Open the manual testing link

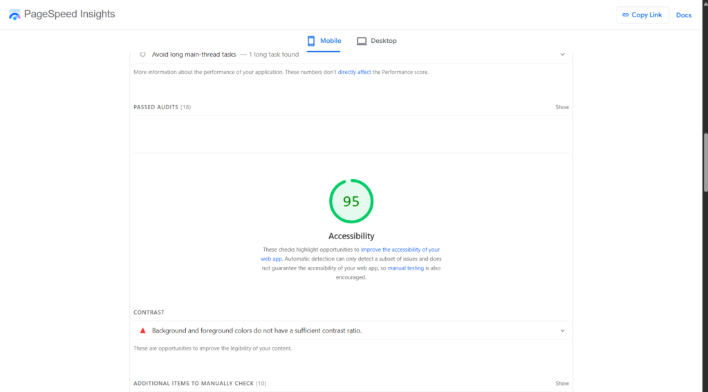(405, 268)
